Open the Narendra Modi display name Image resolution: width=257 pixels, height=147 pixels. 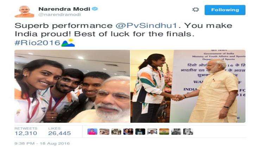coord(64,9)
